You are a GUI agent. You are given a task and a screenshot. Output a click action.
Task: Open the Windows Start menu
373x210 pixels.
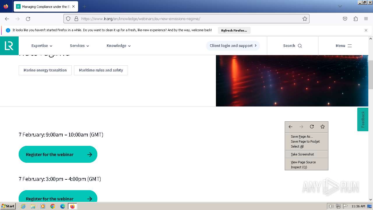8,206
